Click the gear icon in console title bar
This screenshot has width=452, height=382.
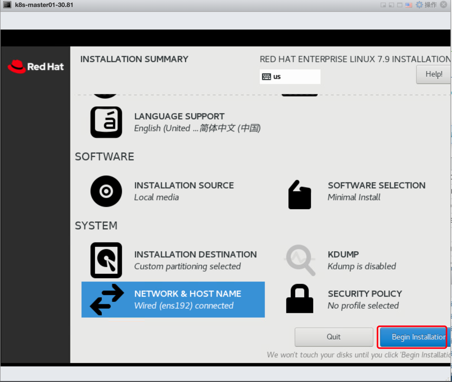(x=419, y=5)
